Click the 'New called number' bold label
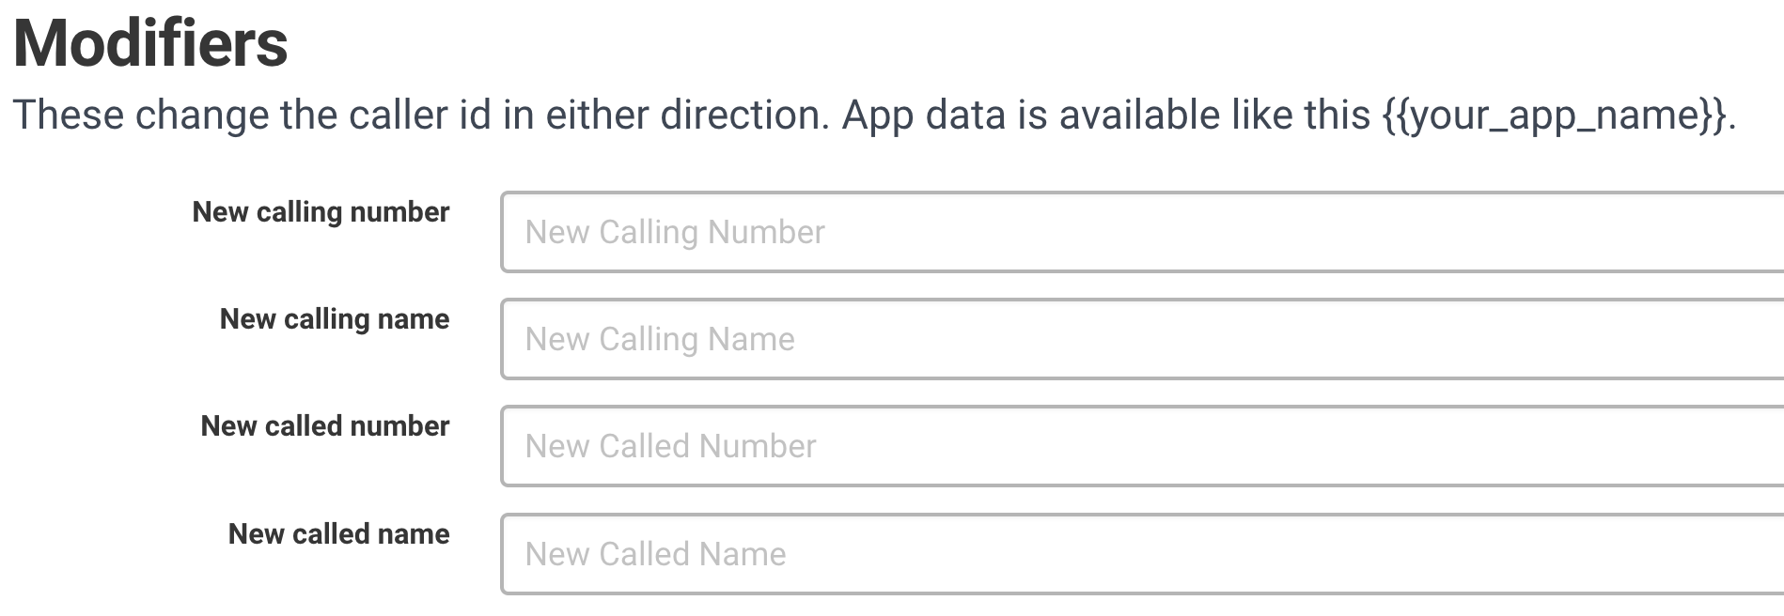The height and width of the screenshot is (616, 1784). click(325, 426)
